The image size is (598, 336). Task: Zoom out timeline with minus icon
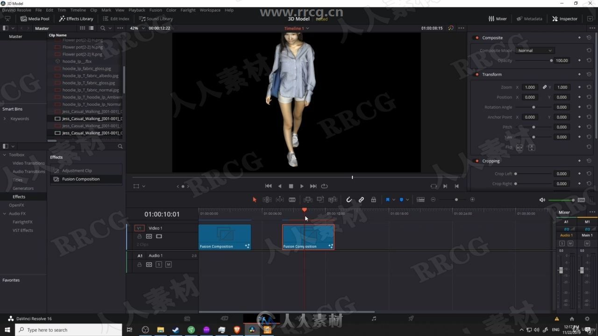pos(433,200)
